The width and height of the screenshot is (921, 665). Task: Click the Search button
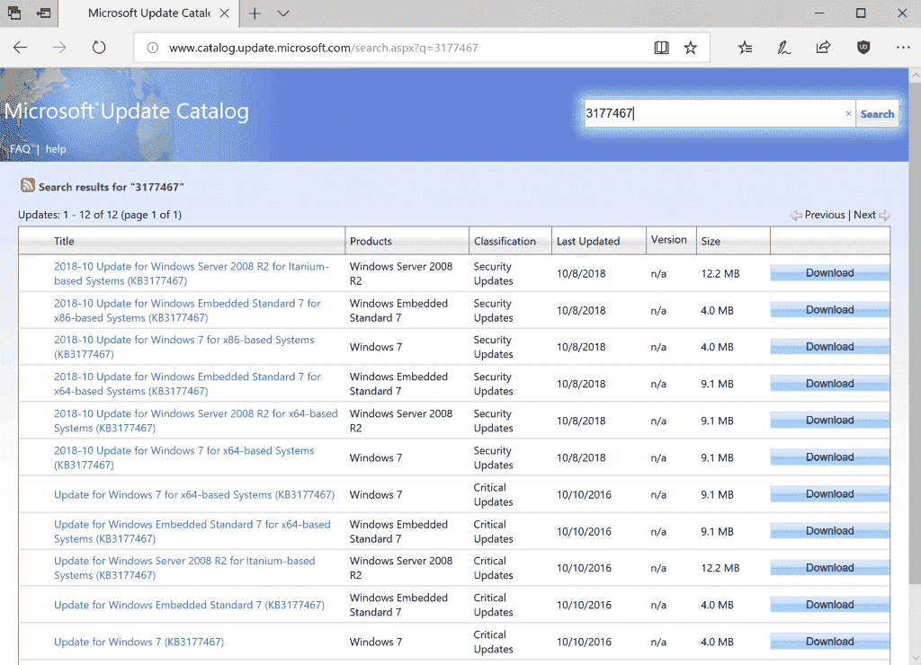[877, 113]
